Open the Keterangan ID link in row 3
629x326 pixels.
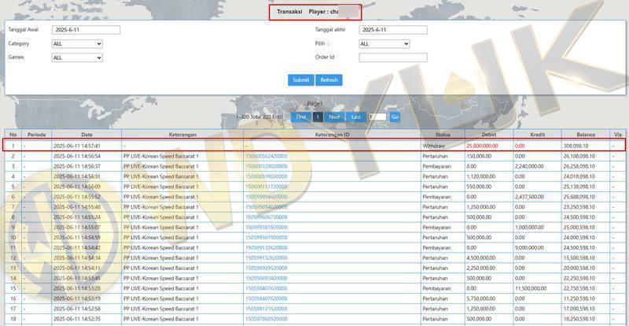pyautogui.click(x=267, y=166)
